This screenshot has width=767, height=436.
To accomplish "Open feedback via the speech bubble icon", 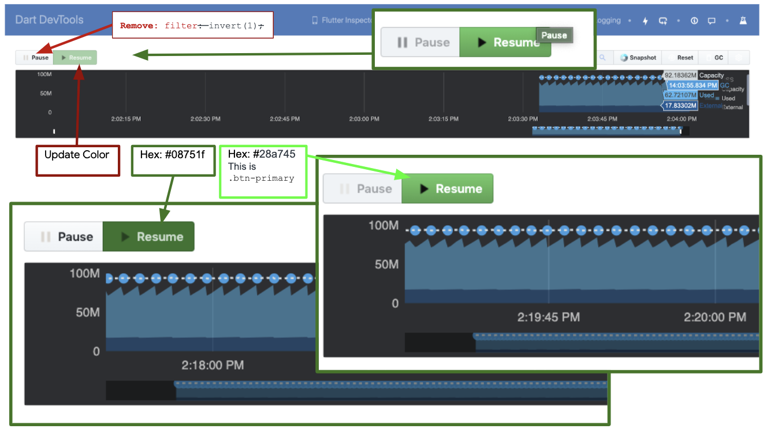I will (x=712, y=21).
